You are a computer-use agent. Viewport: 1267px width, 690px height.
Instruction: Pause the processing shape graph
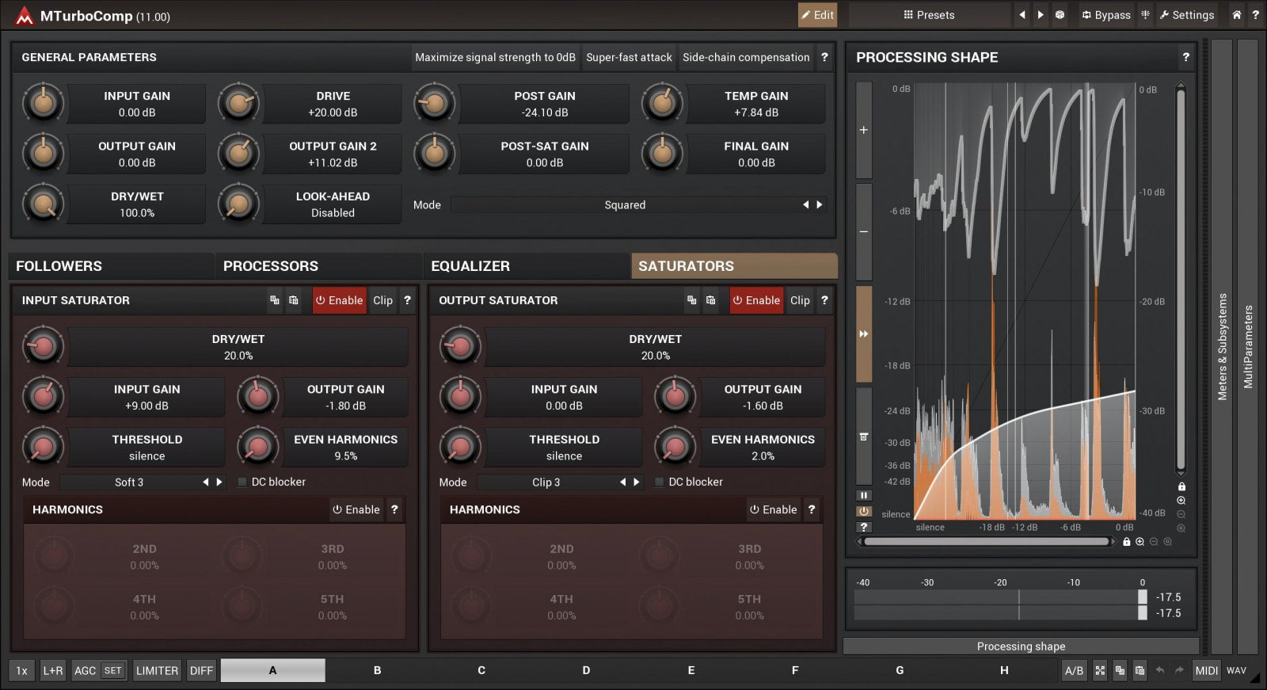click(x=864, y=495)
